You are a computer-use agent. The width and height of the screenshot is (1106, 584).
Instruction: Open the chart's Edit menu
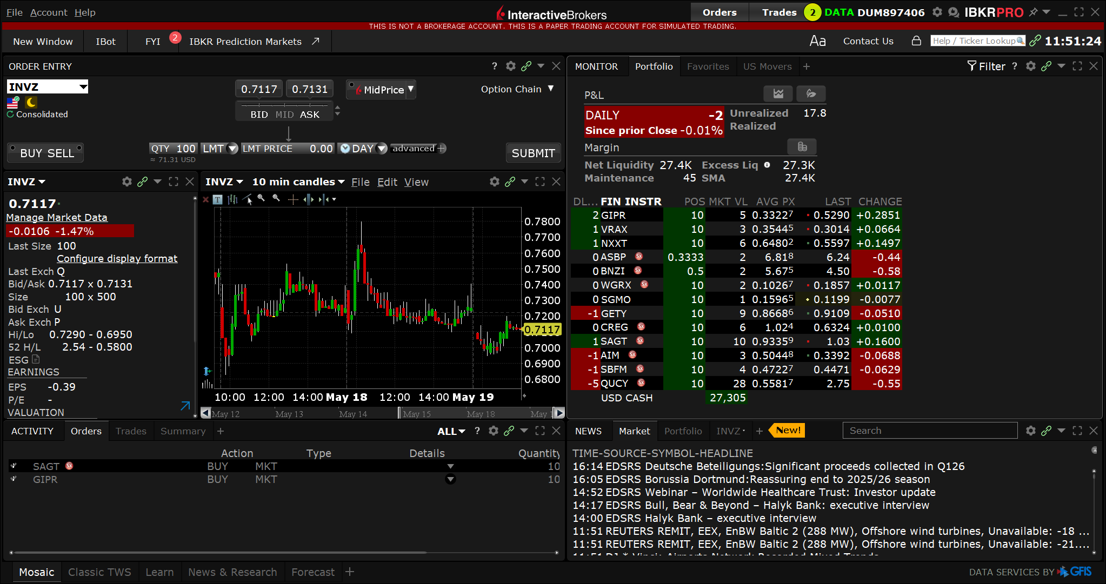387,182
